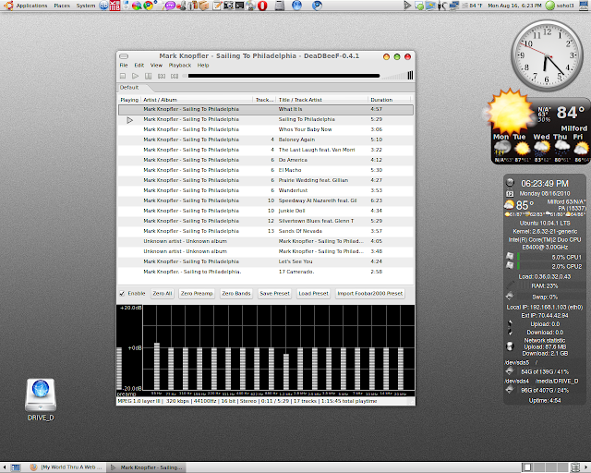Screen dimensions: 591x473
Task: Open the Places menu in top panel
Action: point(62,6)
